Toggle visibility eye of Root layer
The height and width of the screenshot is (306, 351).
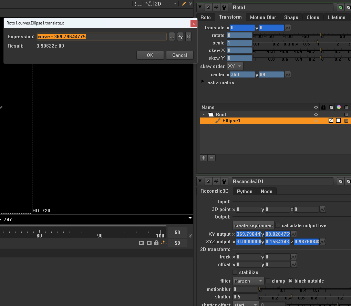tap(316, 114)
